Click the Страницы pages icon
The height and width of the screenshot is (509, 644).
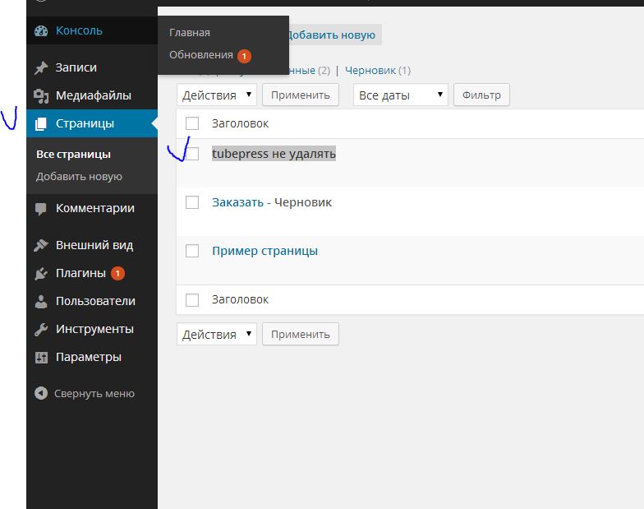coord(41,123)
